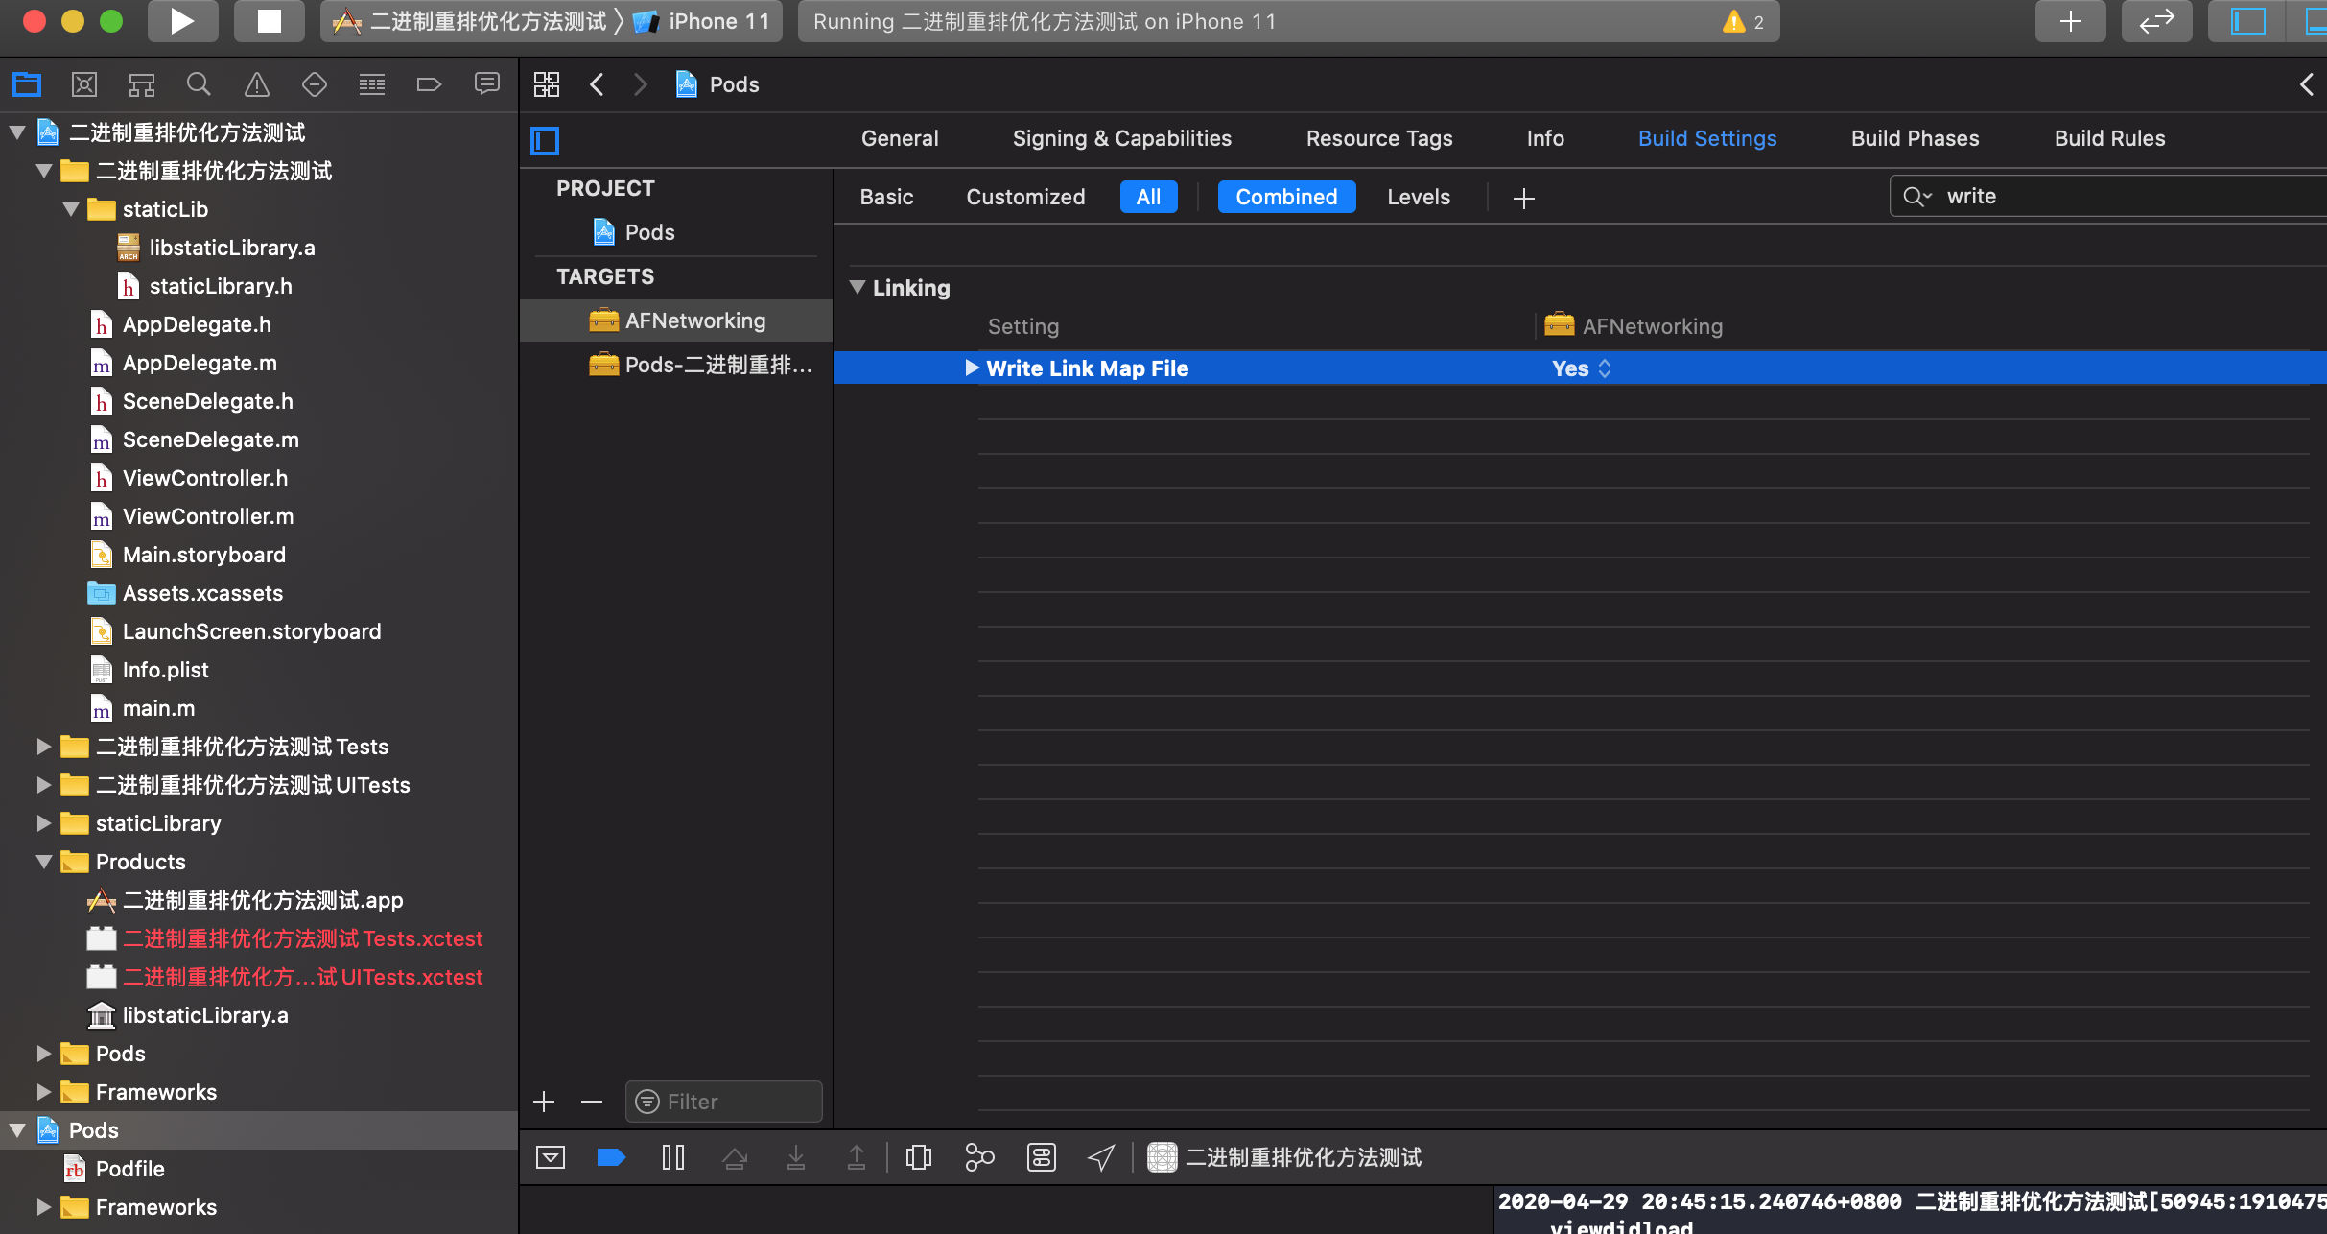Image resolution: width=2327 pixels, height=1234 pixels.
Task: Open the Issue navigator warning icon
Action: (257, 84)
